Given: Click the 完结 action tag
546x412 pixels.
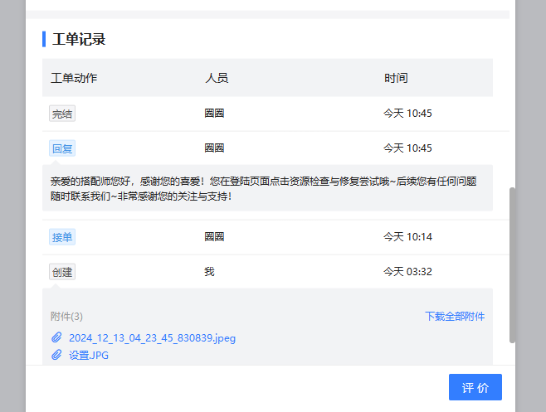Looking at the screenshot, I should point(62,114).
